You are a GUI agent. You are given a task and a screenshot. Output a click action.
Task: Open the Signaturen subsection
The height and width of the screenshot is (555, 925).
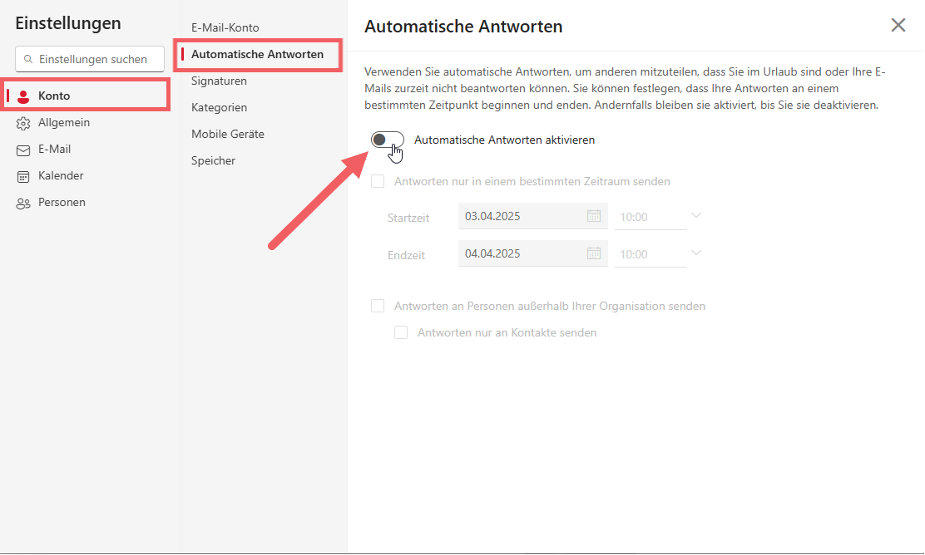click(x=219, y=81)
